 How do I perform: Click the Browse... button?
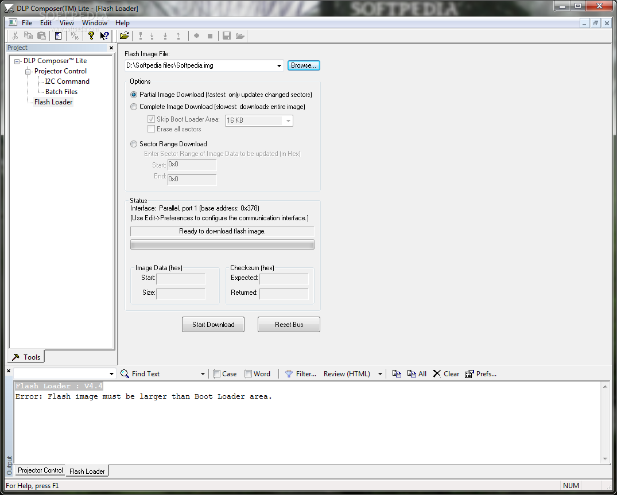(x=304, y=65)
